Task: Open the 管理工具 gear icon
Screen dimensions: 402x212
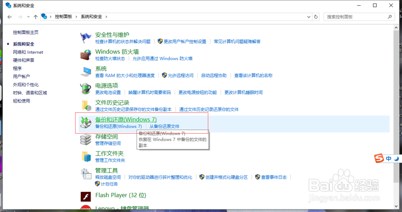Action: [x=86, y=173]
